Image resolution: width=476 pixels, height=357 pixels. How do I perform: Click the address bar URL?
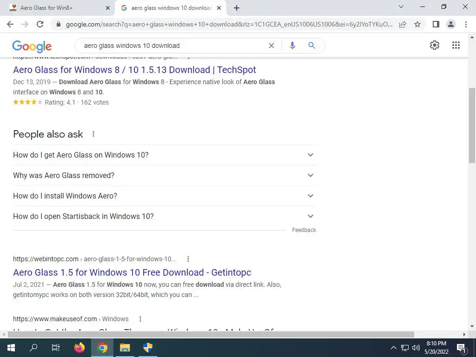pos(229,24)
